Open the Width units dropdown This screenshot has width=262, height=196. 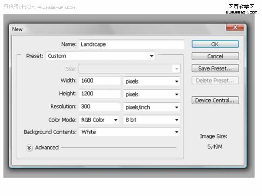click(152, 81)
